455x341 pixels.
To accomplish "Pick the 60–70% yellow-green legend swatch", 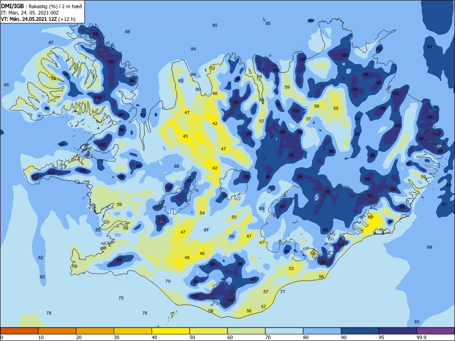I will 246,331.
